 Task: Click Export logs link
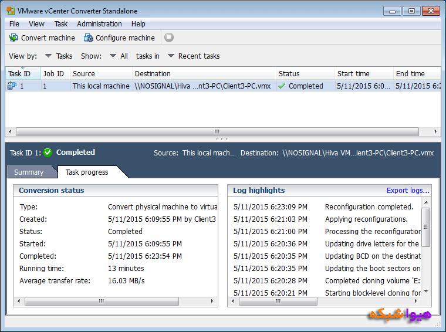pos(408,191)
